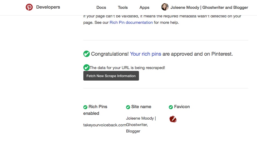Click the green checkmark beside Congratulations
This screenshot has width=257, height=144.
tap(87, 54)
